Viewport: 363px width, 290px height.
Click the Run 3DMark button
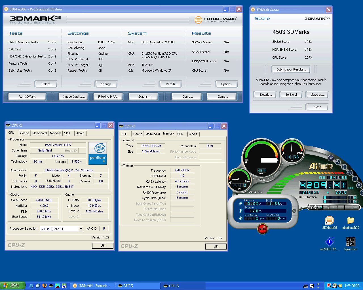(x=27, y=97)
